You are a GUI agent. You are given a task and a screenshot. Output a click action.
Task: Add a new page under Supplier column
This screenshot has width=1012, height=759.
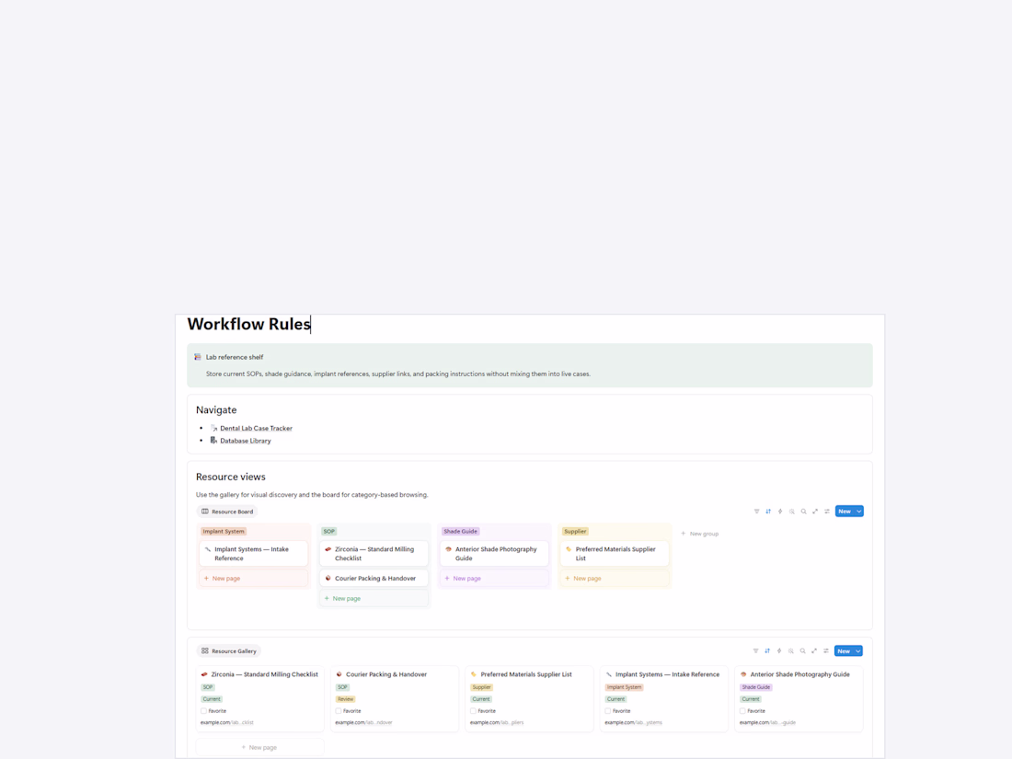coord(615,579)
